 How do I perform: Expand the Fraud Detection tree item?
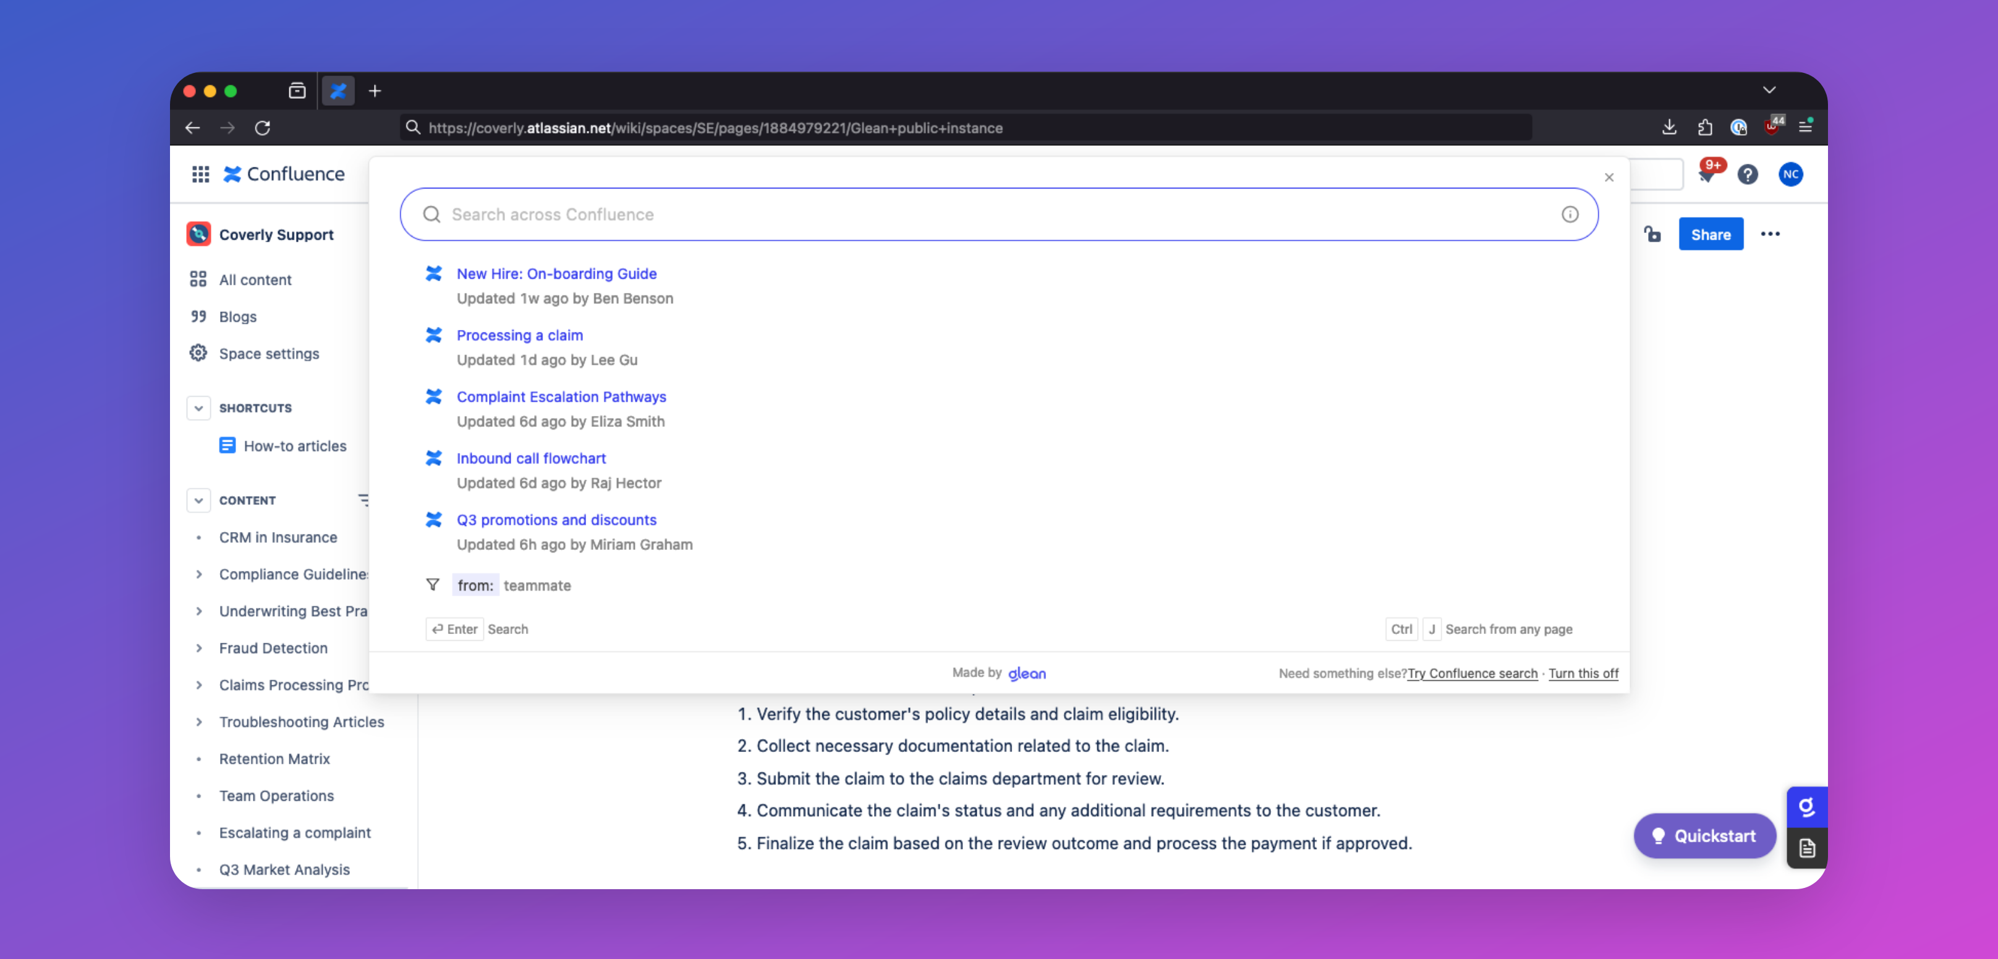pyautogui.click(x=199, y=648)
